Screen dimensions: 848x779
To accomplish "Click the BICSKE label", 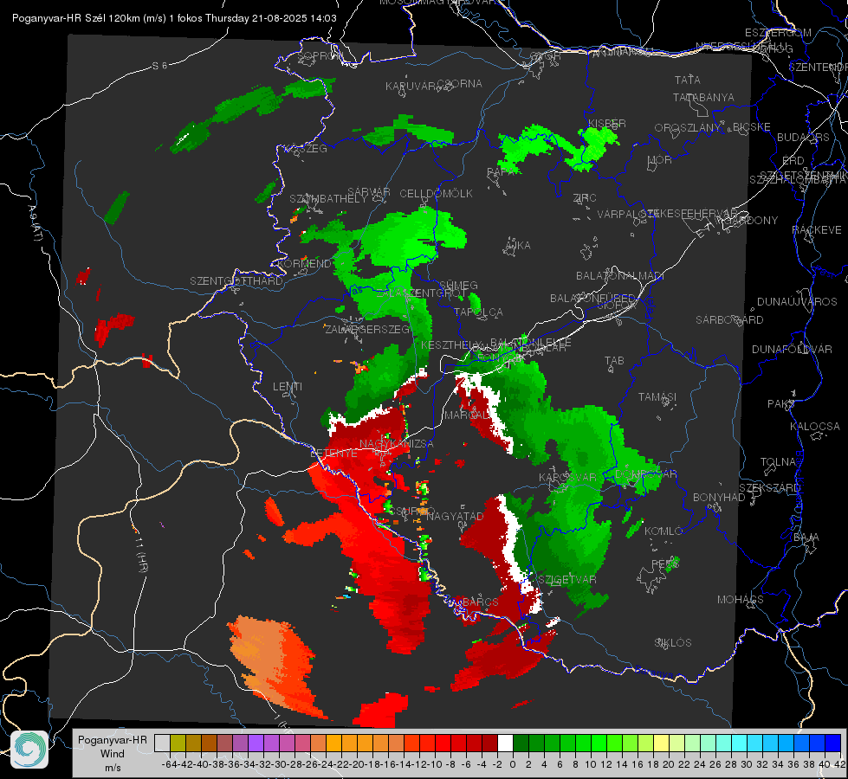I will pos(752,127).
